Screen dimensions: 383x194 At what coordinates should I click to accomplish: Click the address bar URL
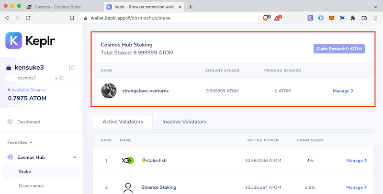click(131, 18)
